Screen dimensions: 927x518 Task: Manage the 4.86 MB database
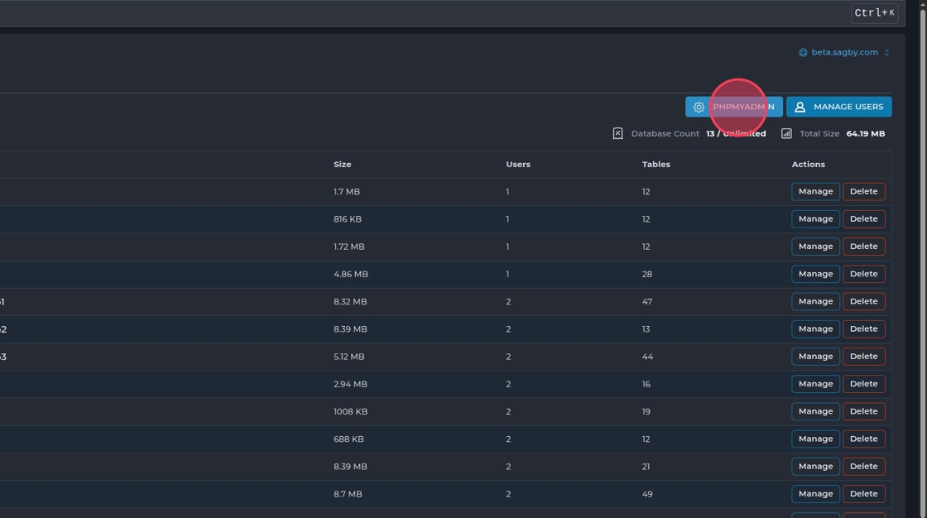pos(815,274)
